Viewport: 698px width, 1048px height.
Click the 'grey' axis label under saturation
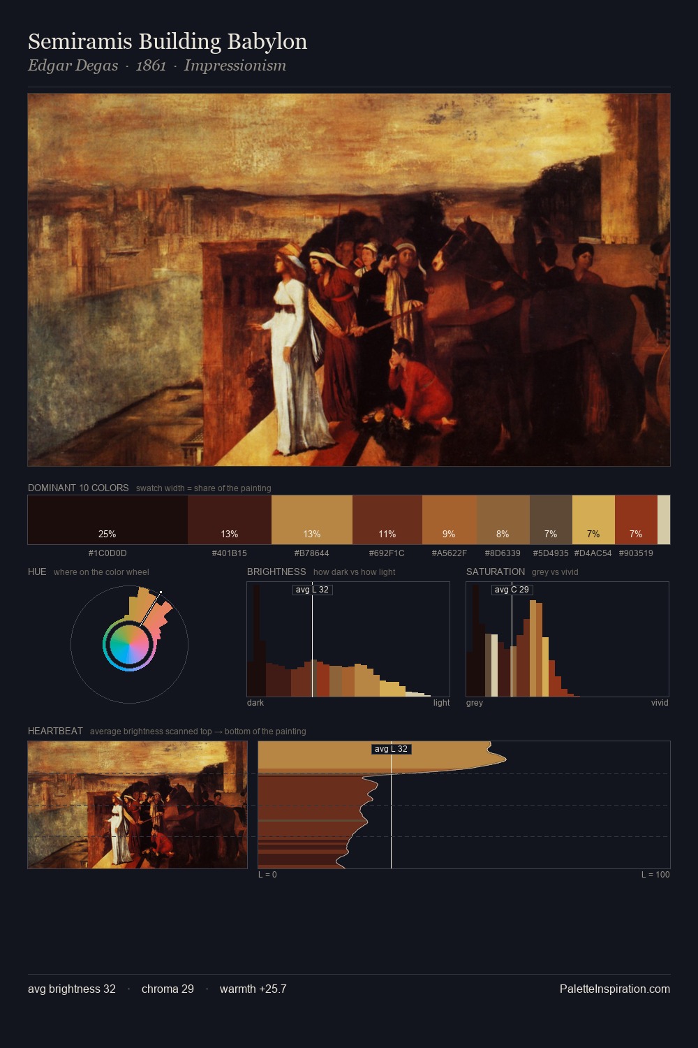(x=475, y=703)
